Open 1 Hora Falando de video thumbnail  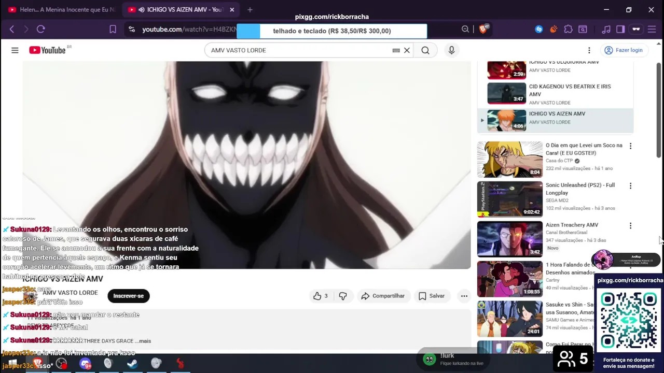(x=510, y=279)
